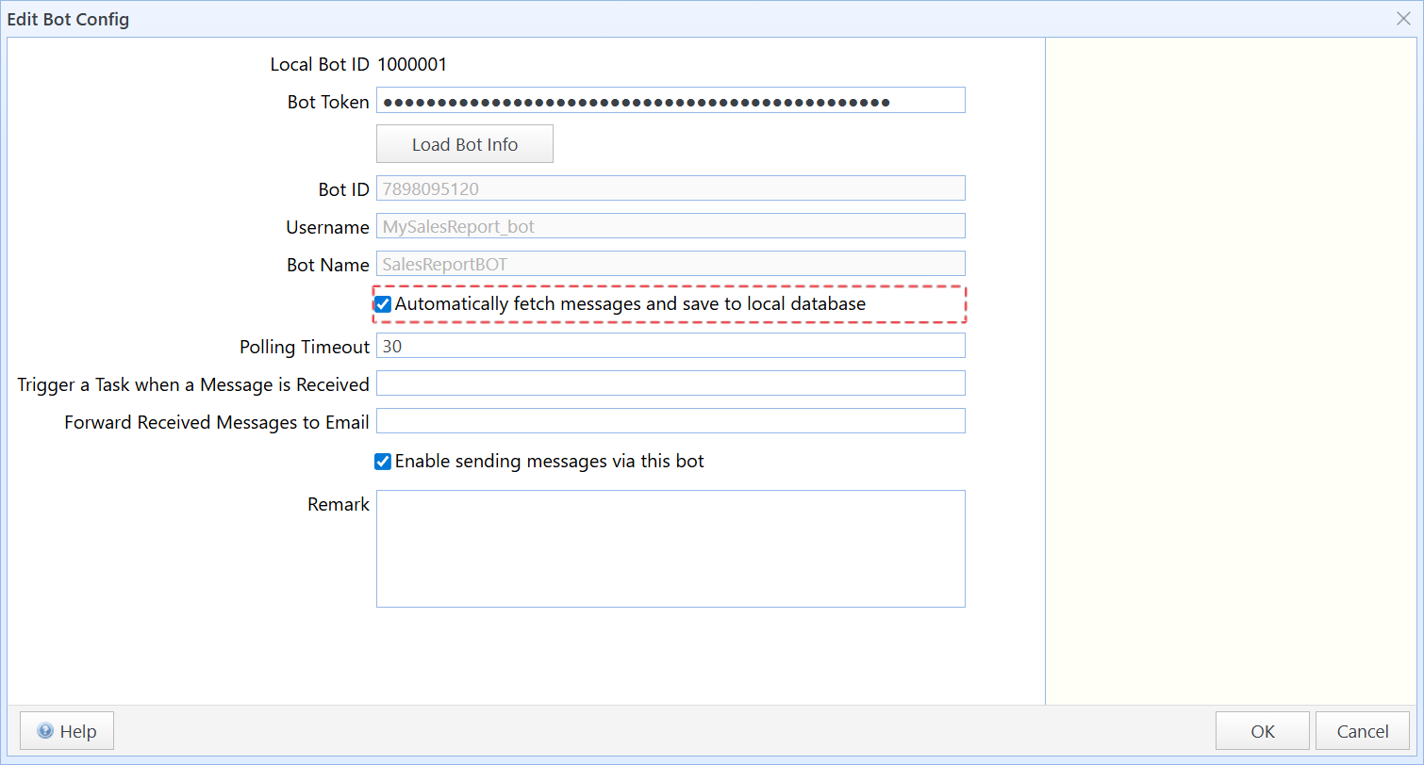Click the Help question mark icon
1424x765 pixels.
(x=44, y=731)
